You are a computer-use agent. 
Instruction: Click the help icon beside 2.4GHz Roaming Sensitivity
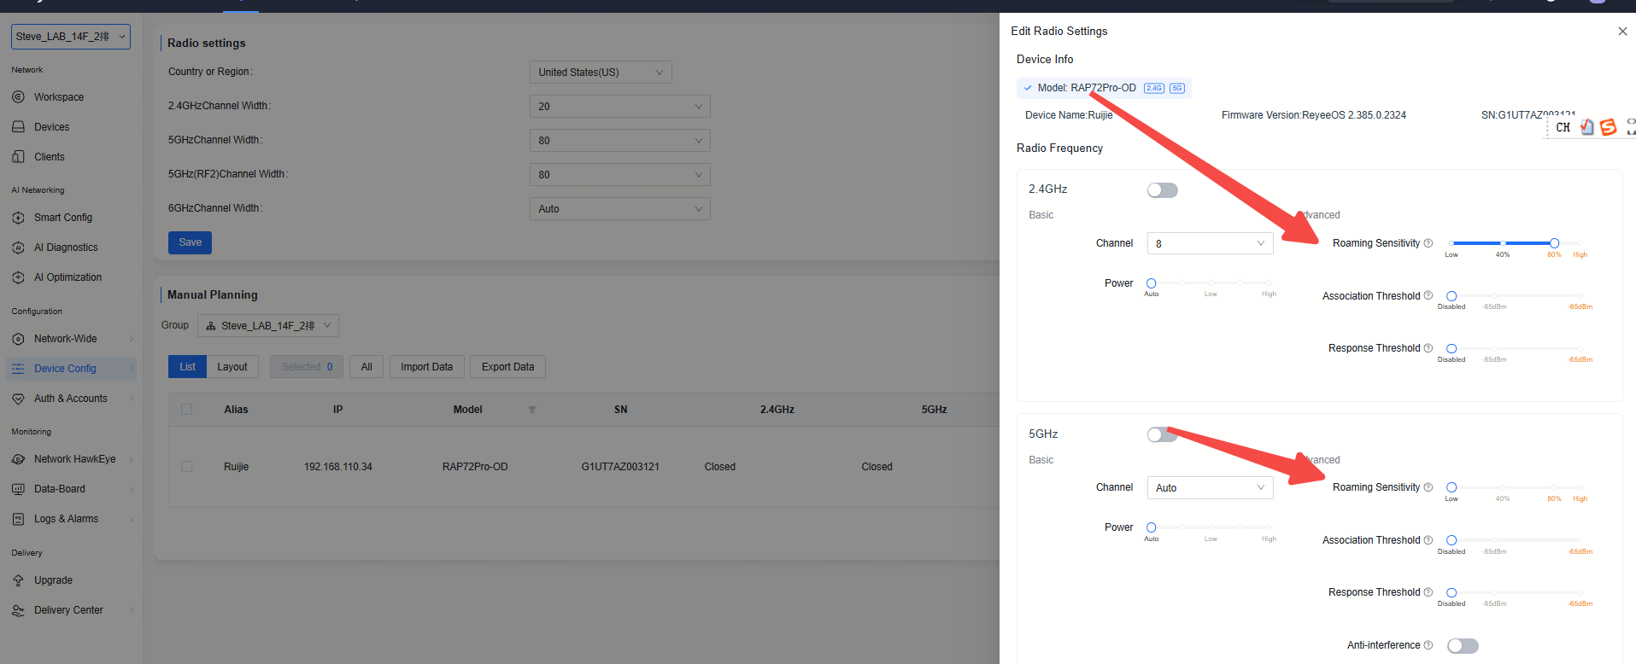tap(1428, 243)
